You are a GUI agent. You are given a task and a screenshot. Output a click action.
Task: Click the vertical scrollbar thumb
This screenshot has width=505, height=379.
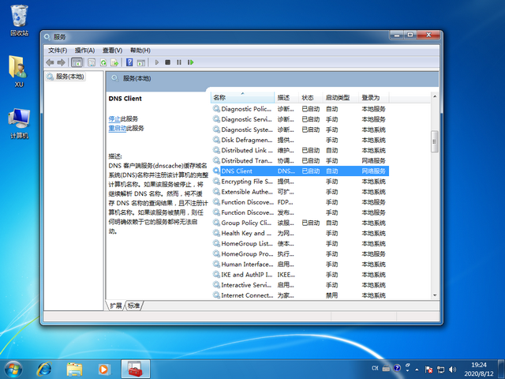pyautogui.click(x=435, y=141)
